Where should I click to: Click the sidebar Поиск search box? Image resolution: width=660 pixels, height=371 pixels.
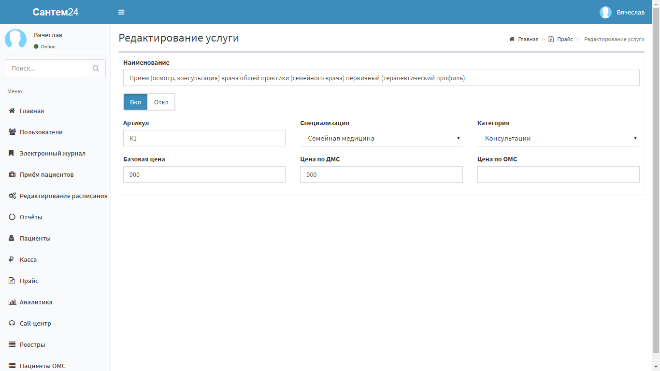click(46, 68)
